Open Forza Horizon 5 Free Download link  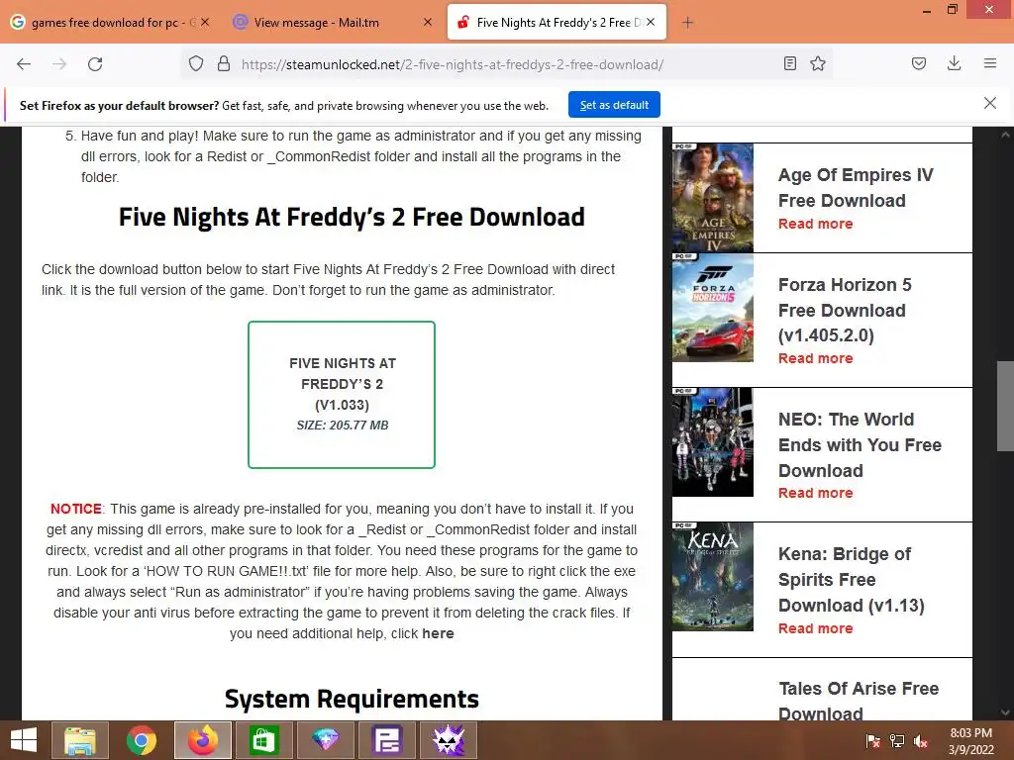(x=845, y=310)
